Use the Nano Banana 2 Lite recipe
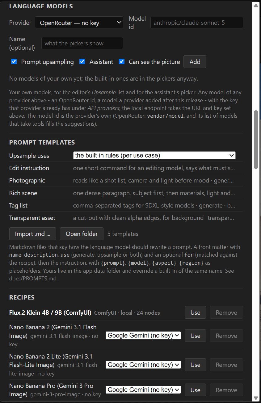 coord(195,365)
